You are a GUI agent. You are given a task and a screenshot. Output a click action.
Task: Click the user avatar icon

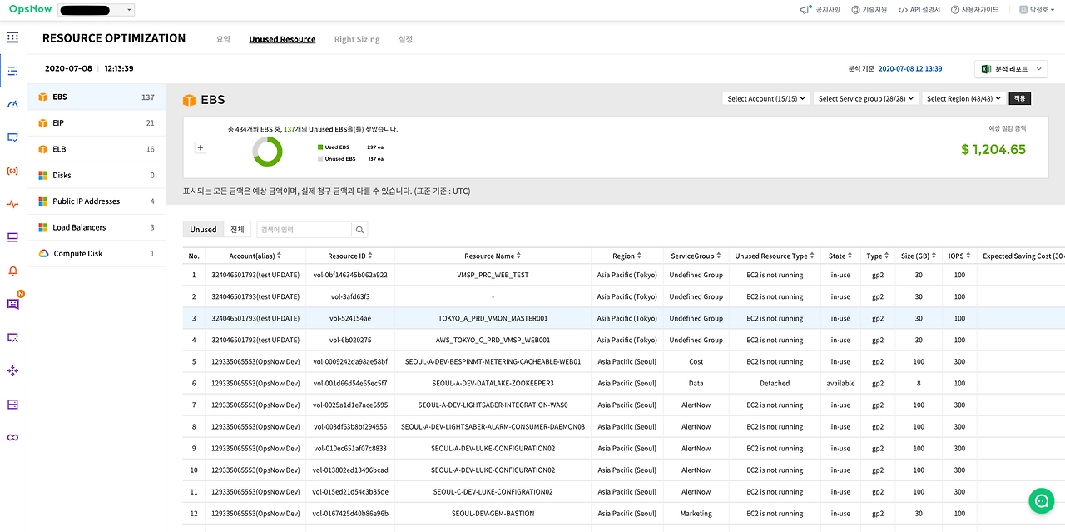1023,10
